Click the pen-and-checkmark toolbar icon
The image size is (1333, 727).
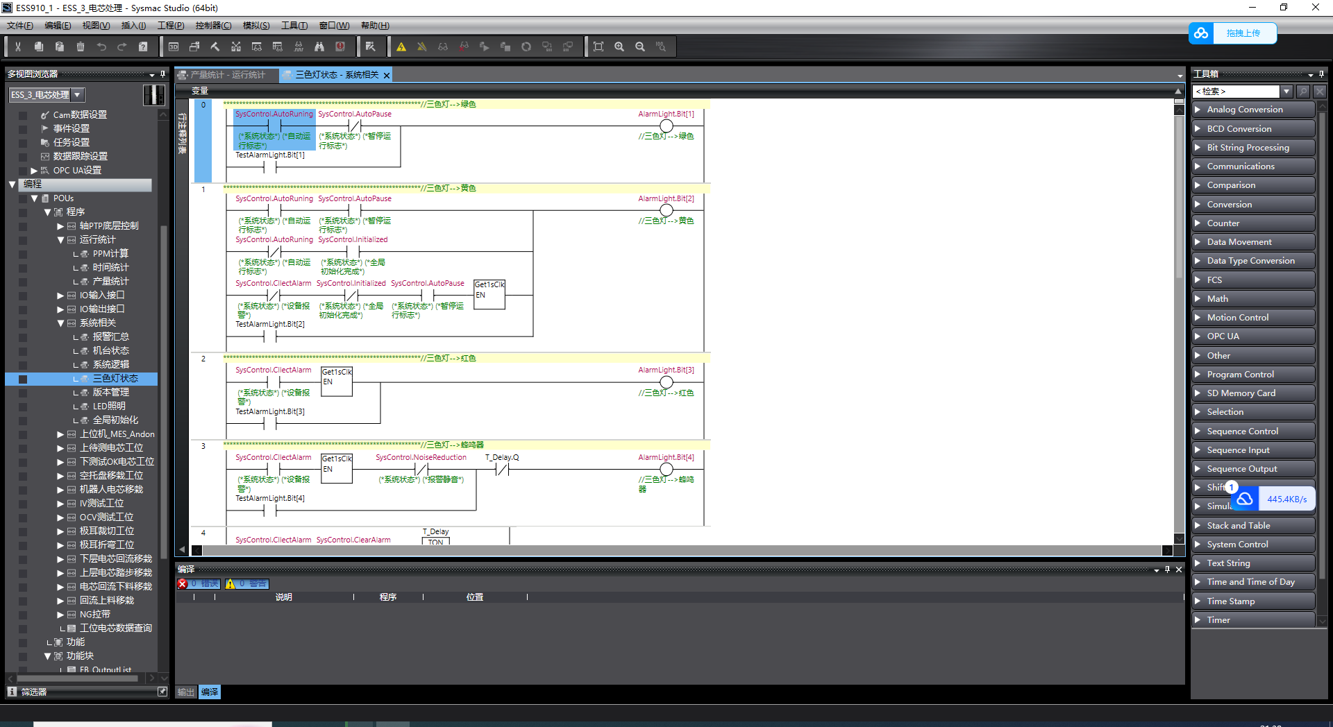tap(371, 46)
